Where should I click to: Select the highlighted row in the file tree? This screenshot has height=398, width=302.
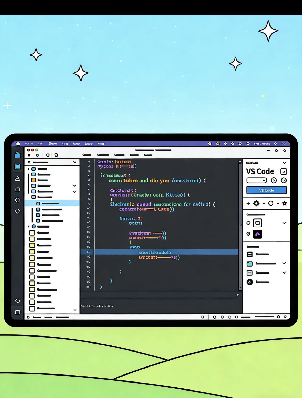tap(52, 203)
